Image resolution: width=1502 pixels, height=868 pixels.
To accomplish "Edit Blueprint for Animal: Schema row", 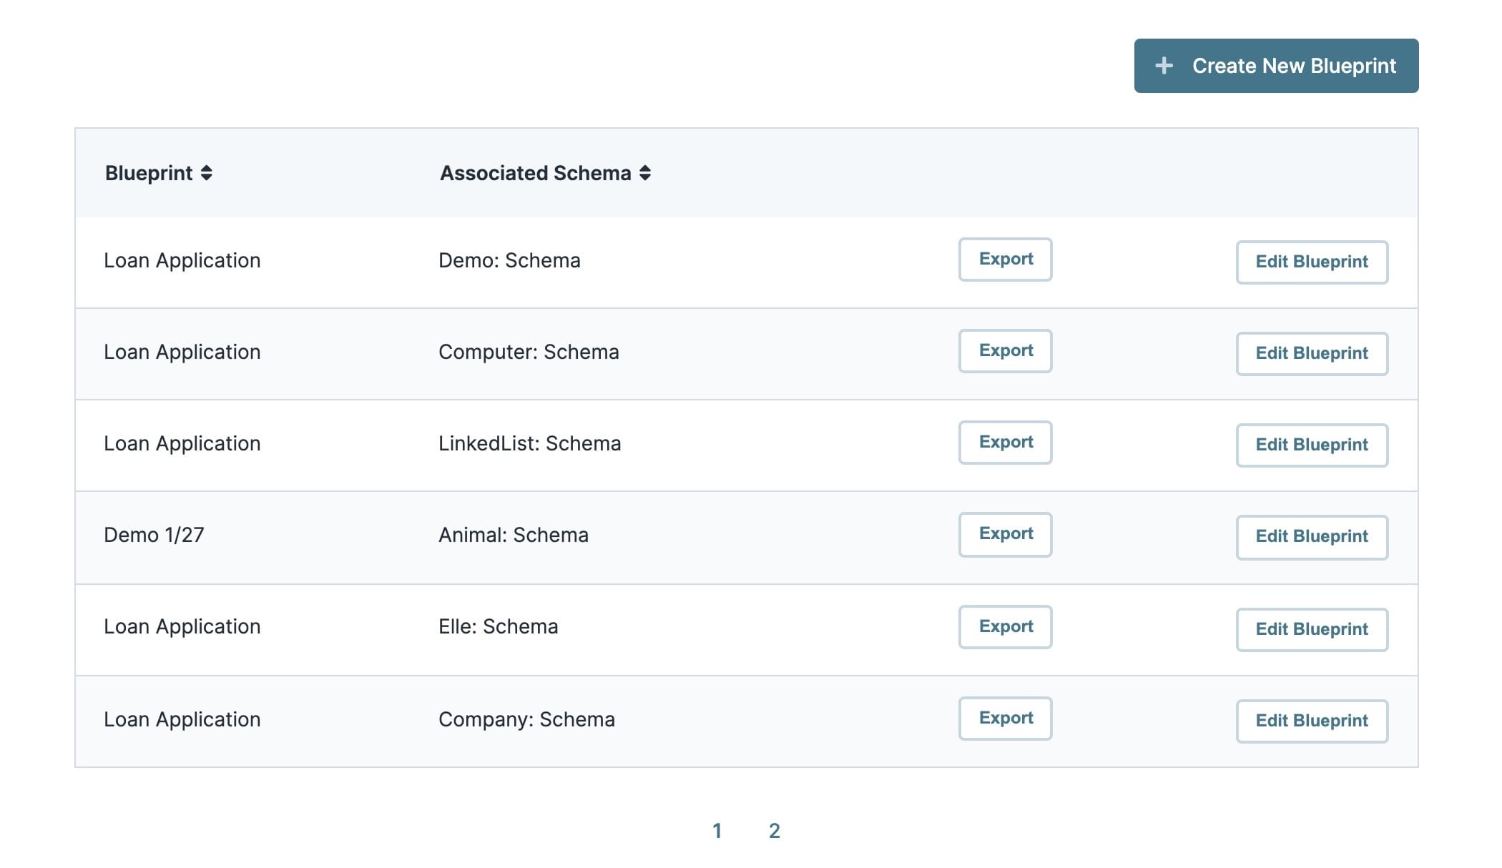I will pos(1312,537).
